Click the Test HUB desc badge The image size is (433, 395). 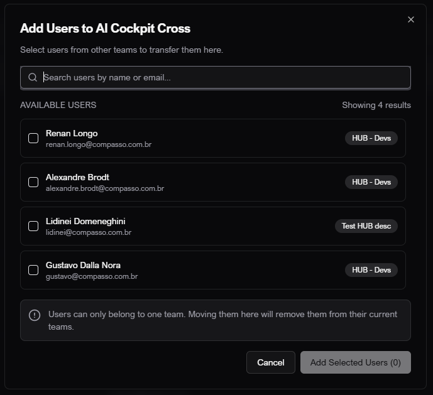click(366, 226)
